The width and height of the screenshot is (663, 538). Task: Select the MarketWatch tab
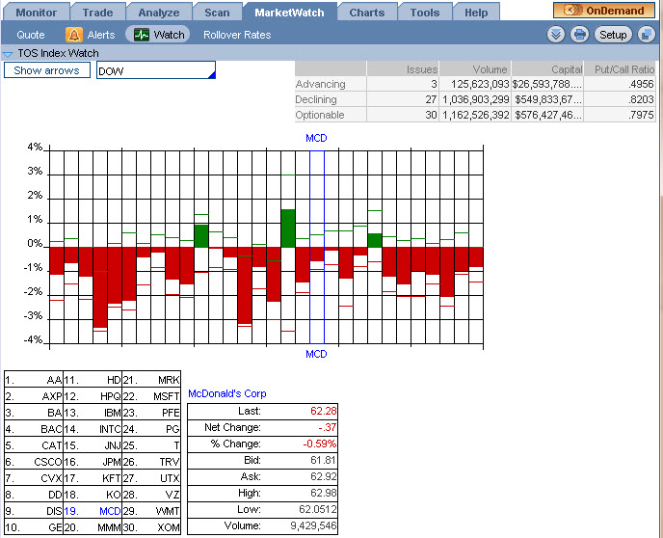click(x=289, y=13)
